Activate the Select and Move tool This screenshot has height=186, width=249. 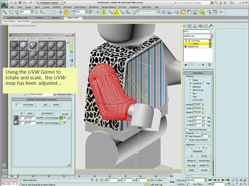[x=60, y=12]
